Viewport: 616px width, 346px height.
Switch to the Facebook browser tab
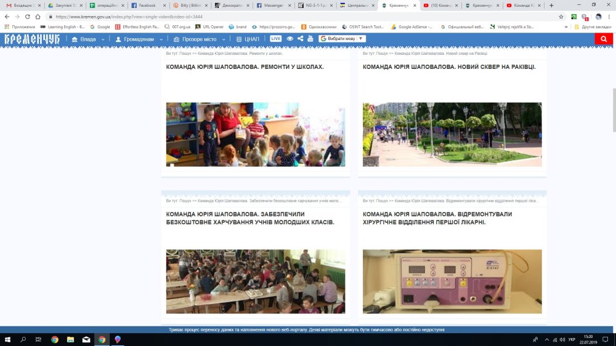(x=147, y=5)
